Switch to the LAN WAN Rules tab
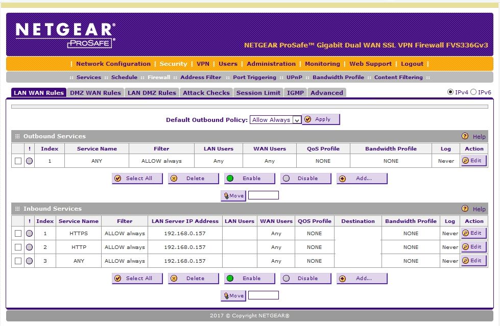The height and width of the screenshot is (326, 500). click(x=39, y=93)
